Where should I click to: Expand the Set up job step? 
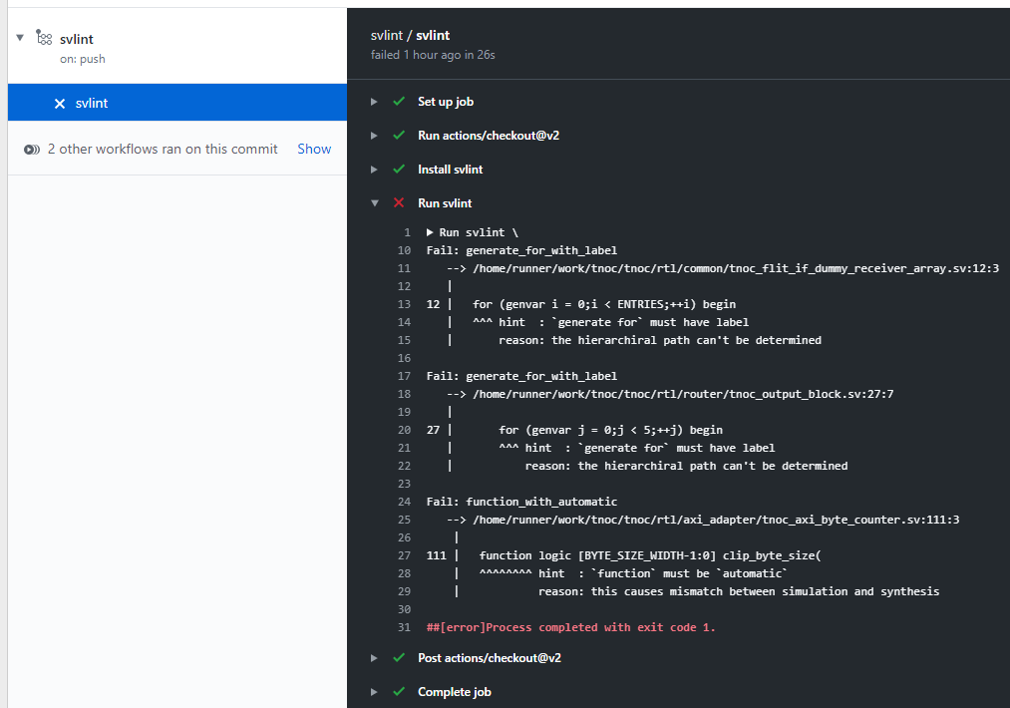pos(374,101)
